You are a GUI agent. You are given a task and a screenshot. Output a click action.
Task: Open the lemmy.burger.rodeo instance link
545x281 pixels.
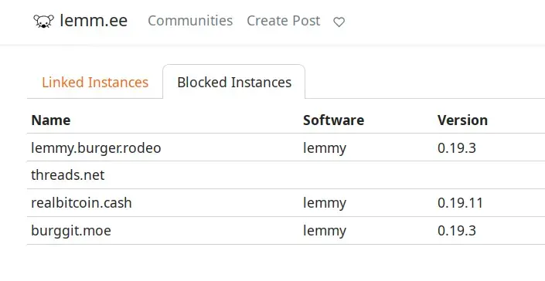coord(96,147)
